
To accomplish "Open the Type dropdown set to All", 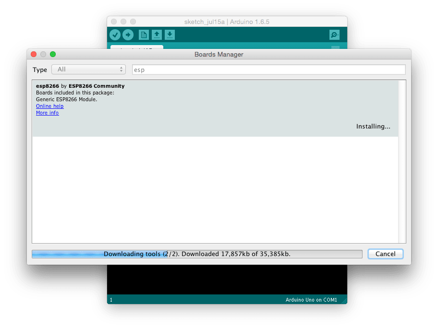I will [88, 70].
